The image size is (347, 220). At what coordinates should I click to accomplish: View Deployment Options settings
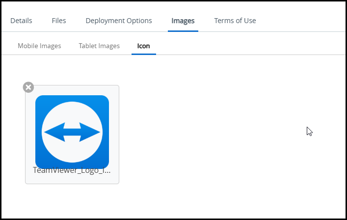(119, 21)
